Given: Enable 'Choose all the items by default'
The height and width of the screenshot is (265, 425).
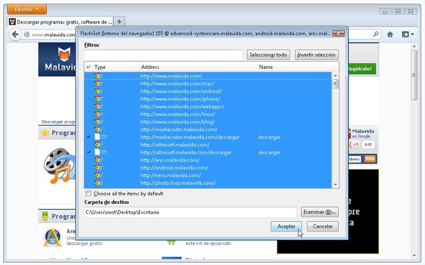Looking at the screenshot, I should (x=88, y=194).
